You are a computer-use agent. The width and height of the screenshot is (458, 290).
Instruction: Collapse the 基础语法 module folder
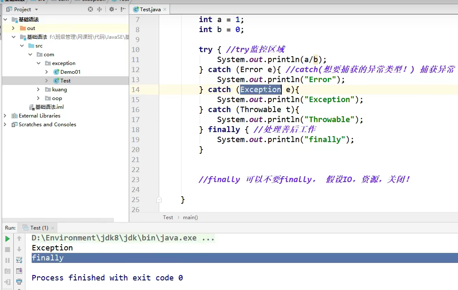click(13, 37)
